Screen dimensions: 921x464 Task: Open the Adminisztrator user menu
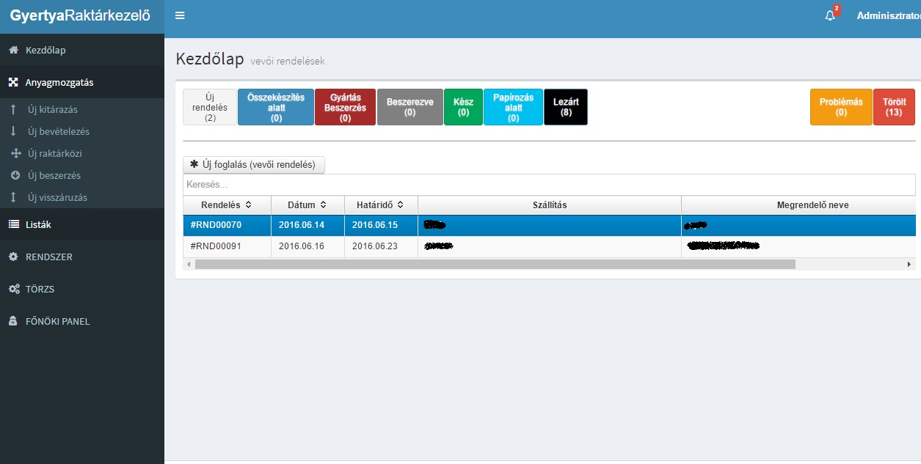(x=888, y=15)
